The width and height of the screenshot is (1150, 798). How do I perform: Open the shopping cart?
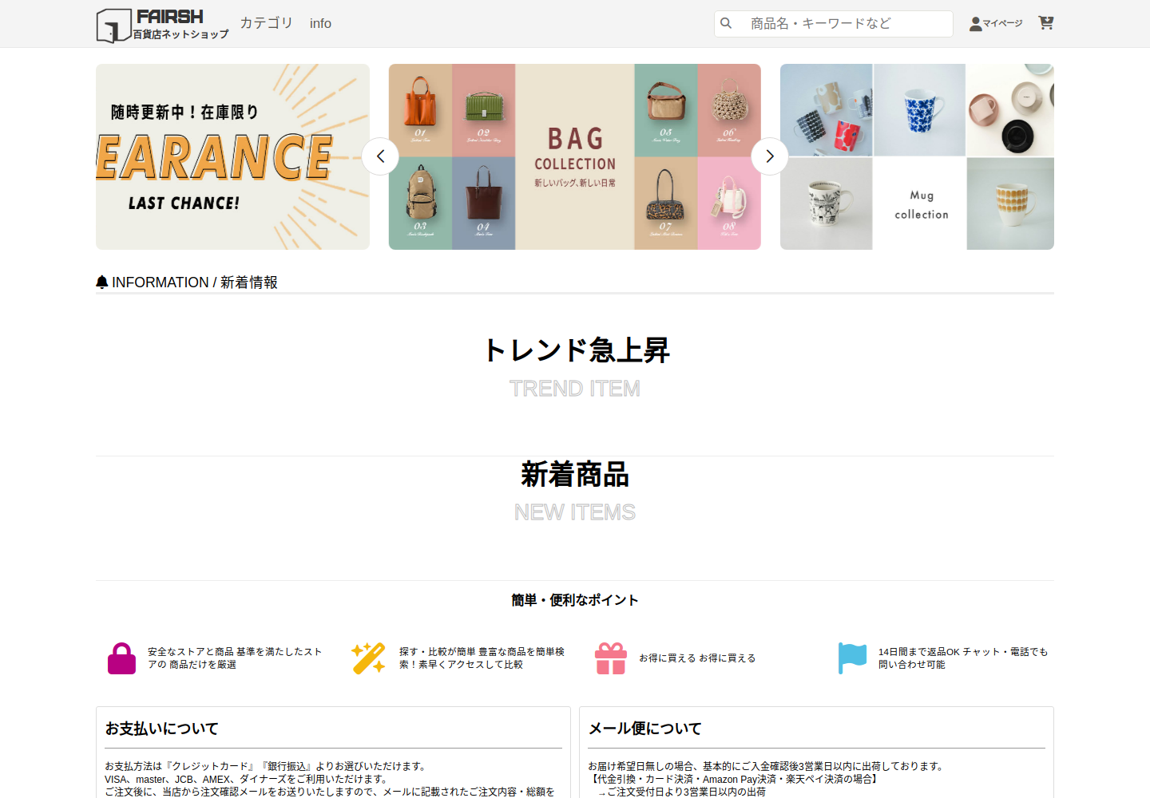[1045, 23]
